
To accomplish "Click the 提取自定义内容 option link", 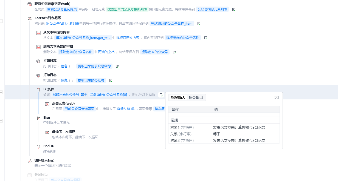I will (x=128, y=38).
